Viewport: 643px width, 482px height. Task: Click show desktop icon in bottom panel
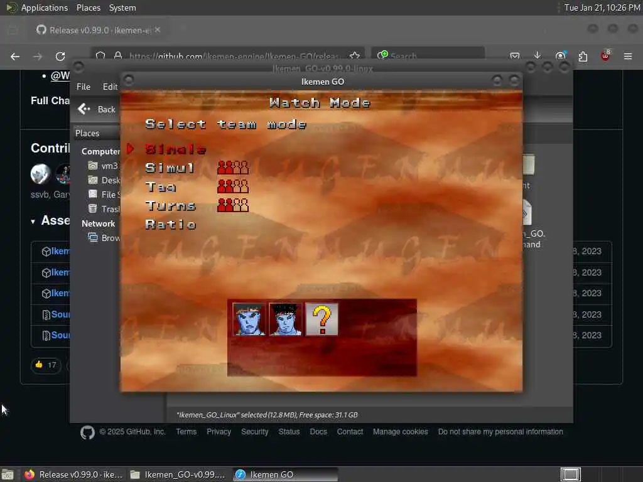(8, 474)
